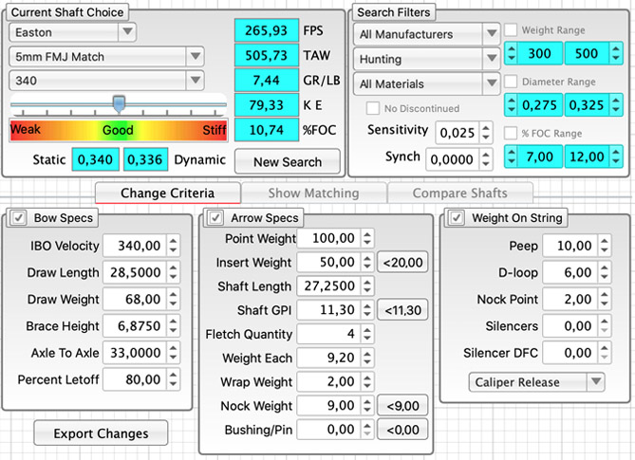The image size is (635, 460).
Task: Switch to the Show Matching tab
Action: 314,193
